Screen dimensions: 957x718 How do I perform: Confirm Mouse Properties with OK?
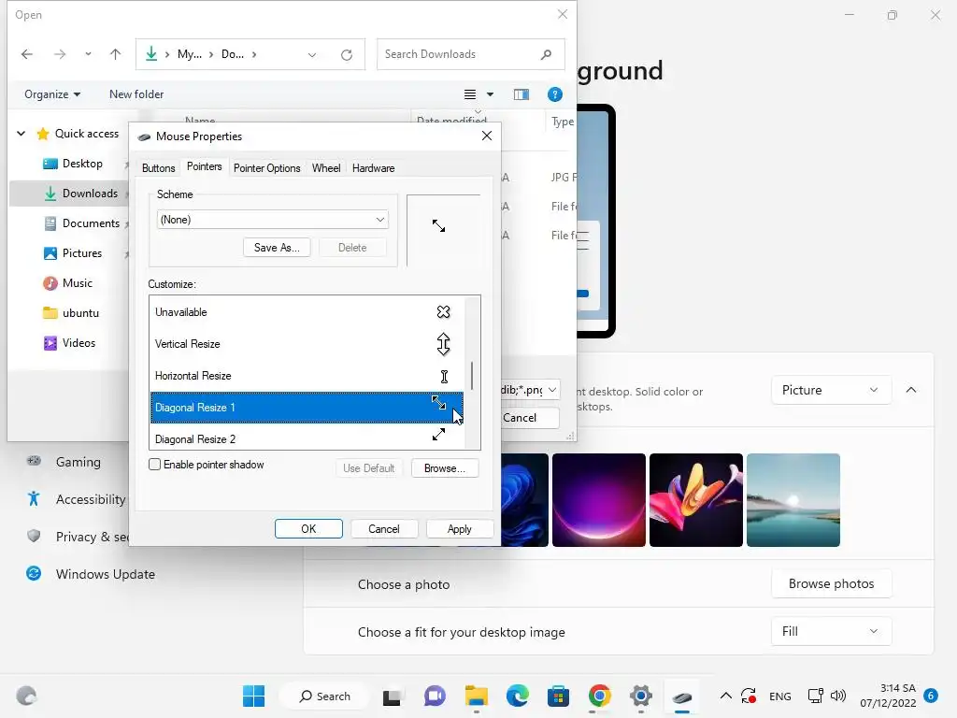[308, 529]
